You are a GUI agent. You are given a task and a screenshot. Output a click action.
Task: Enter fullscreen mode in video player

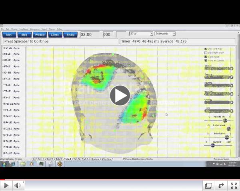click(x=233, y=185)
